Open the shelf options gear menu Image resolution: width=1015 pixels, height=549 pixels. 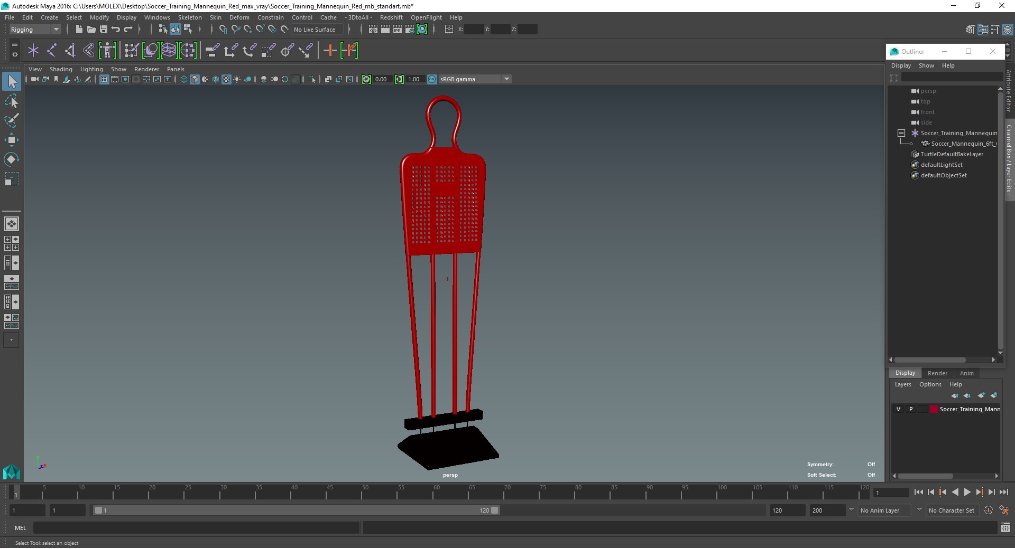14,54
